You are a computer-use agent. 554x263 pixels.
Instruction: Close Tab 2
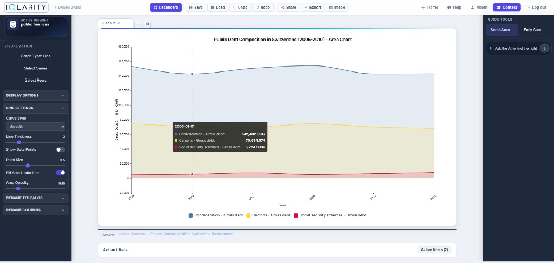(118, 23)
